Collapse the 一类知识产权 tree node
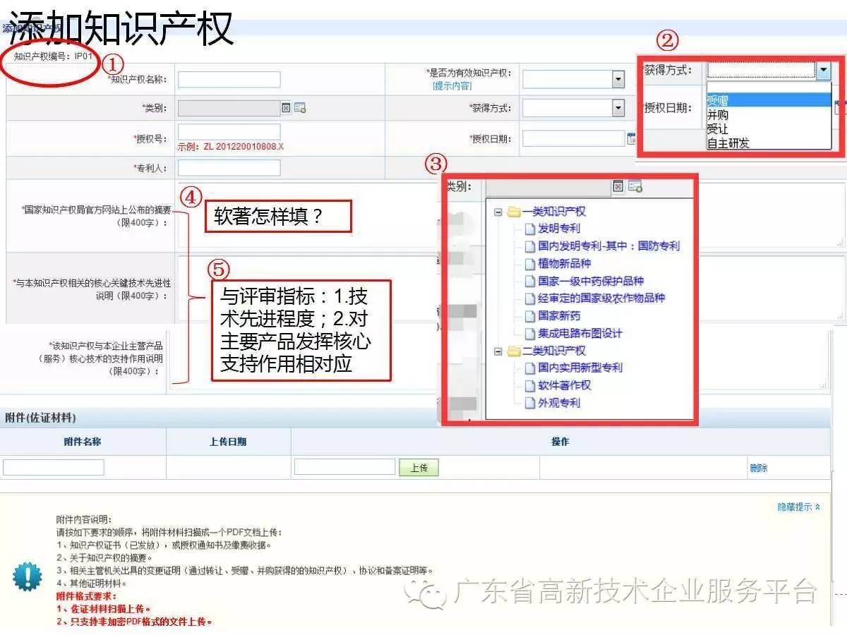 [498, 211]
